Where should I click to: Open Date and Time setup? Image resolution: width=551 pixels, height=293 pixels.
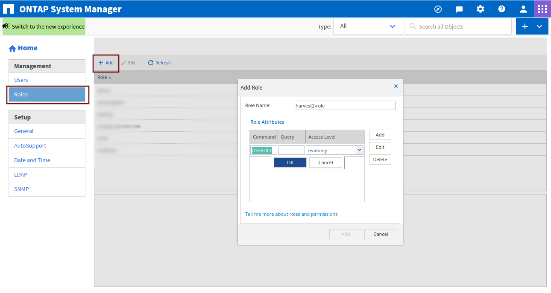pyautogui.click(x=47, y=160)
